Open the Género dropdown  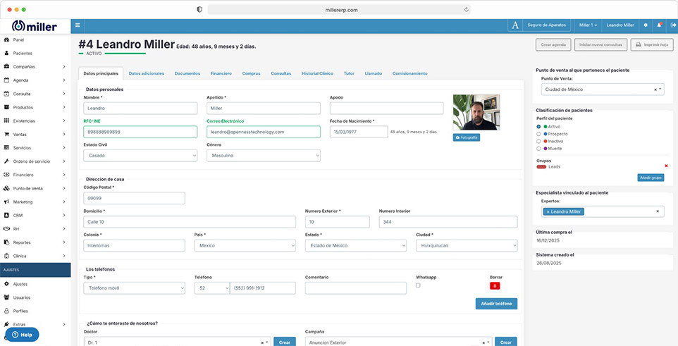(x=264, y=156)
